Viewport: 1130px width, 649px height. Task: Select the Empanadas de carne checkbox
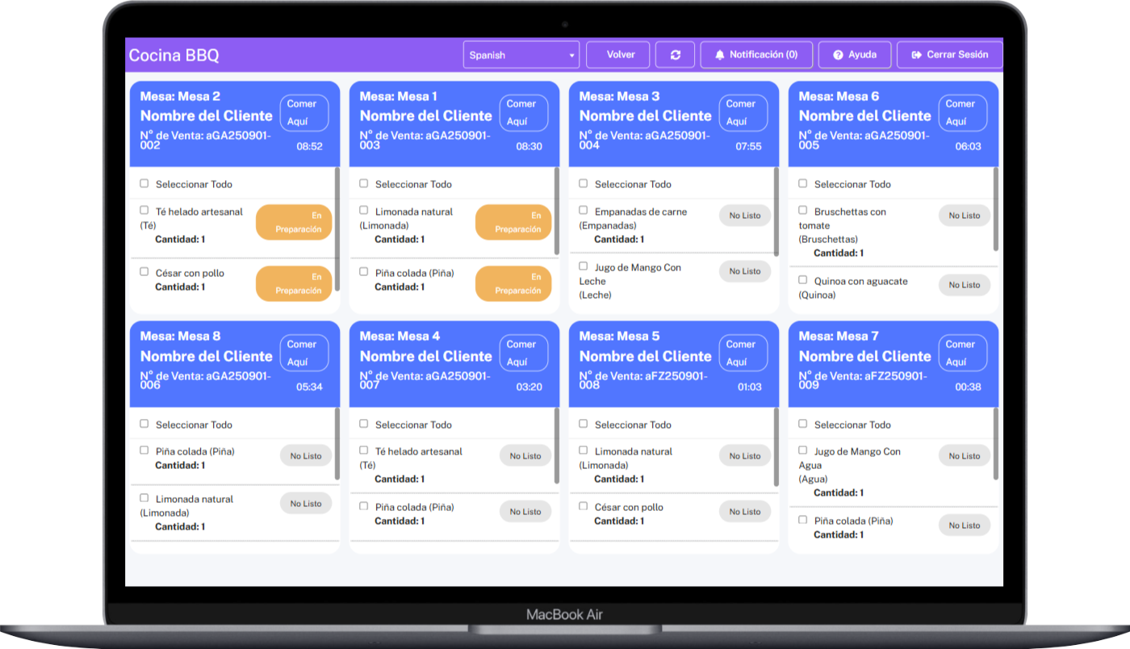click(x=584, y=211)
